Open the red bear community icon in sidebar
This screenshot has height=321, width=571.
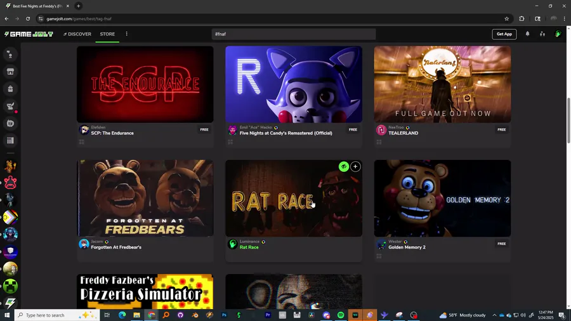(x=10, y=183)
